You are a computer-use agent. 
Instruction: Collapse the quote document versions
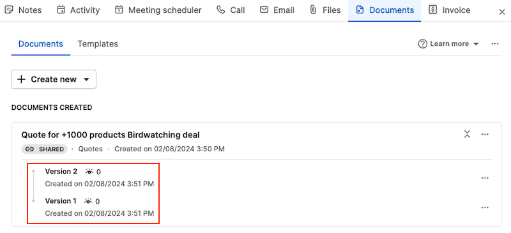[x=468, y=134]
